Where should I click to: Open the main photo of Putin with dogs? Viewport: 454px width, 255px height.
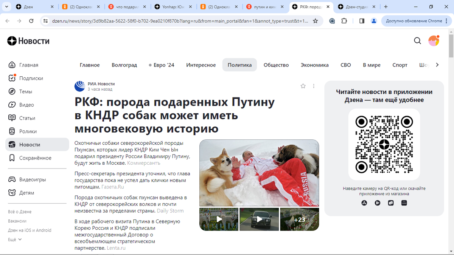point(259,173)
